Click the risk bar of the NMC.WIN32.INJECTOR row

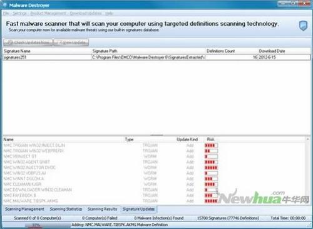211,168
